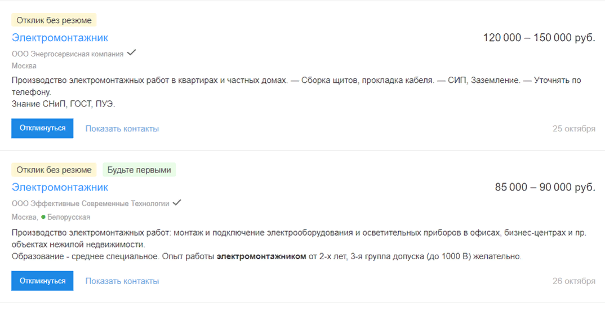Click the 120 000 – 150 000 руб. salary

pyautogui.click(x=539, y=38)
